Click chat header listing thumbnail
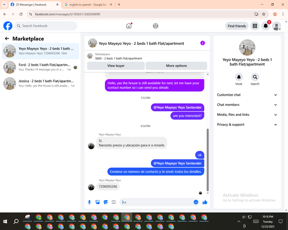The width and height of the screenshot is (288, 230). pyautogui.click(x=92, y=43)
